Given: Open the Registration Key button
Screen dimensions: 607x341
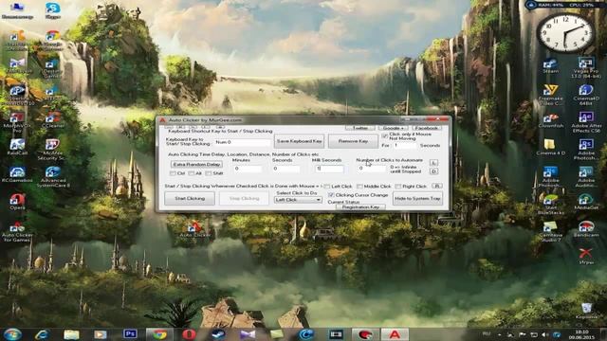Looking at the screenshot, I should click(360, 207).
